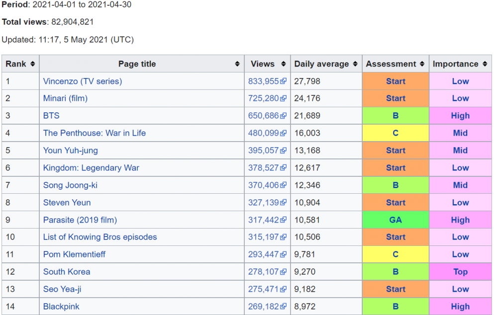Open external link icon beside 650,686
The image size is (498, 315).
283,116
